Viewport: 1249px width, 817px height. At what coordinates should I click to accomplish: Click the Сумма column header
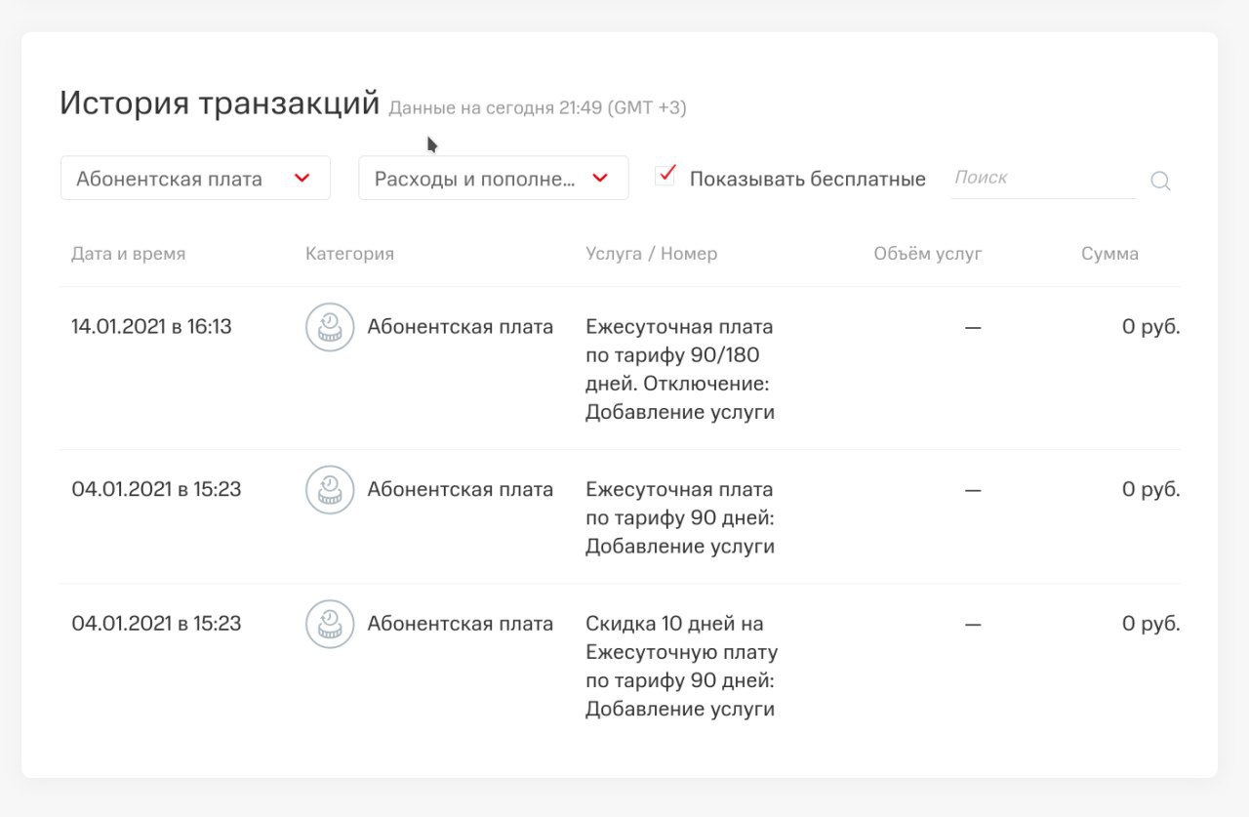tap(1109, 254)
